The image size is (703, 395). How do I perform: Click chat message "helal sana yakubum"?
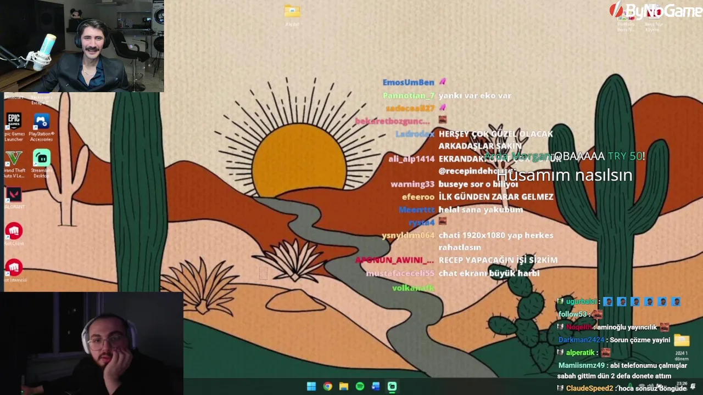(x=481, y=210)
